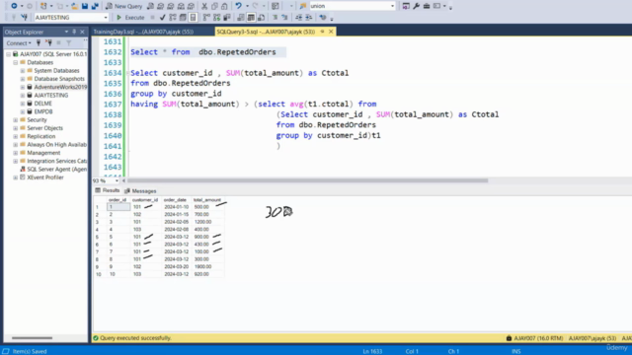The image size is (632, 355).
Task: Click the editor horizontal scrollbar
Action: (307, 180)
